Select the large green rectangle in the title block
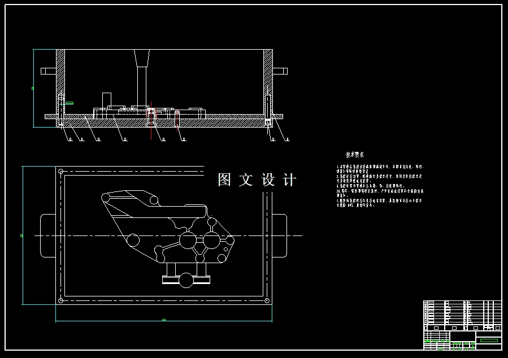 pyautogui.click(x=489, y=340)
